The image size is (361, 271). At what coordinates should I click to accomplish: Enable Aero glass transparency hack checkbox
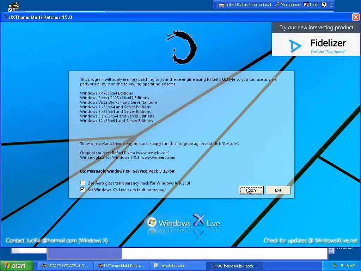pyautogui.click(x=82, y=183)
